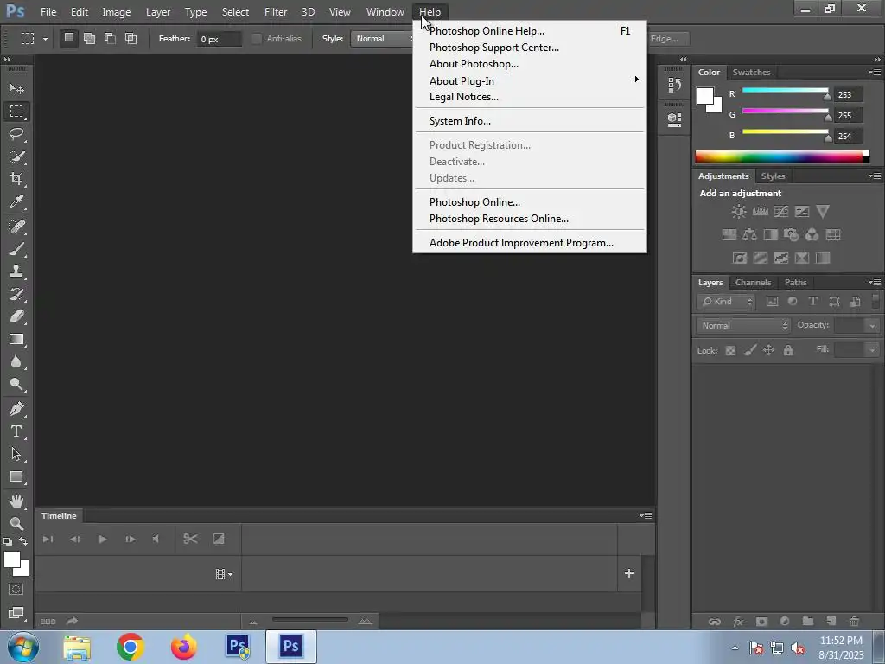
Task: Open the History panel icon
Action: click(x=674, y=85)
